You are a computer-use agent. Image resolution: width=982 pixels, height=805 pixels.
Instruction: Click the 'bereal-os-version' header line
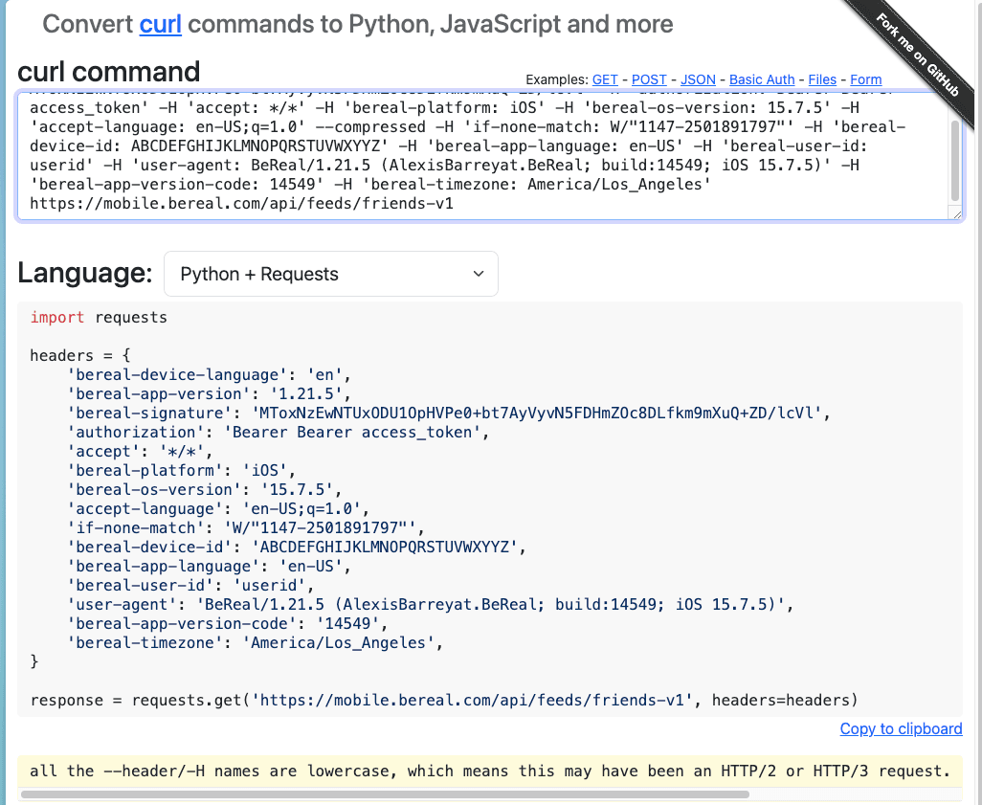click(x=205, y=490)
